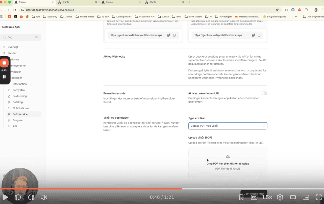Toggle subtitles with the CC button
This screenshot has height=204, width=324.
click(254, 197)
